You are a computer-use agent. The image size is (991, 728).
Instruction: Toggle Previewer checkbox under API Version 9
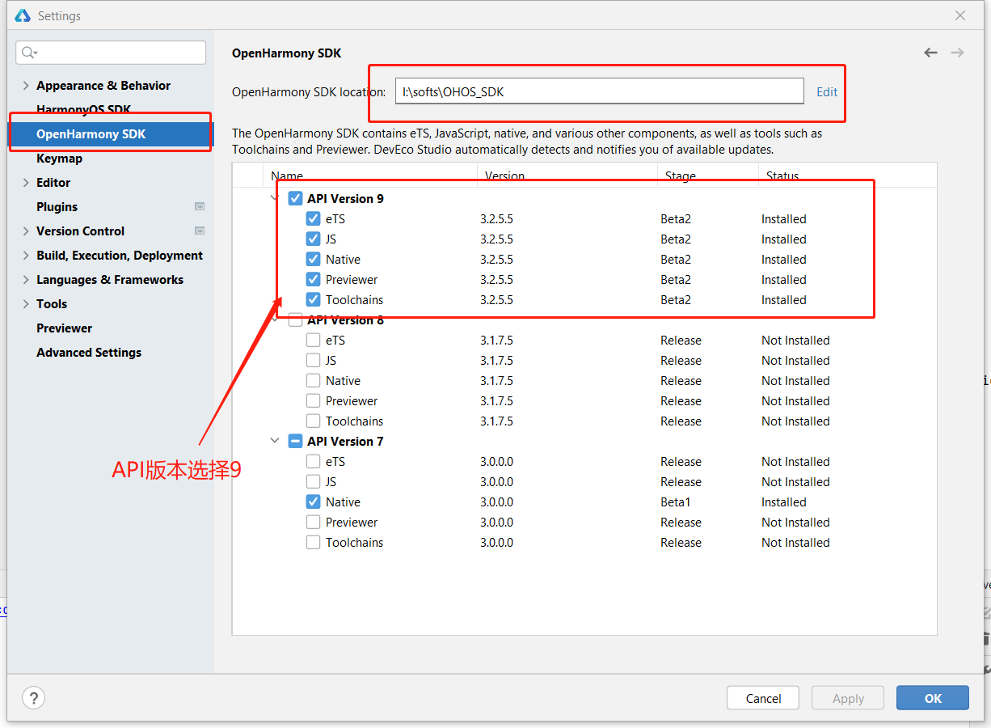pyautogui.click(x=313, y=280)
